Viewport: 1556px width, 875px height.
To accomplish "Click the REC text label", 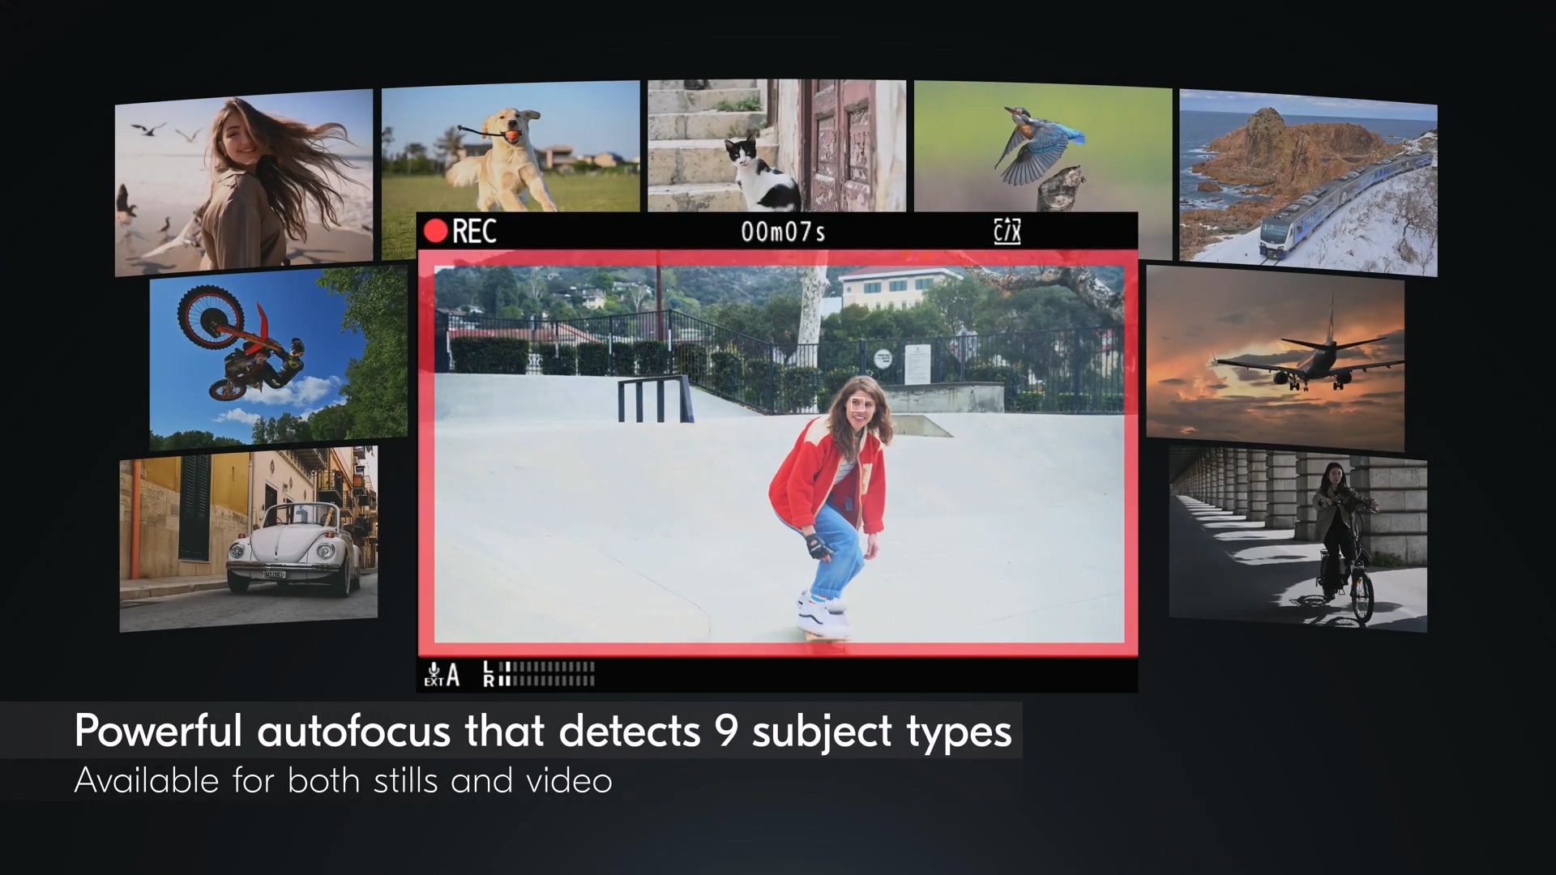I will 474,232.
